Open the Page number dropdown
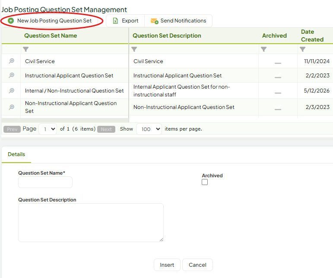 pyautogui.click(x=48, y=129)
